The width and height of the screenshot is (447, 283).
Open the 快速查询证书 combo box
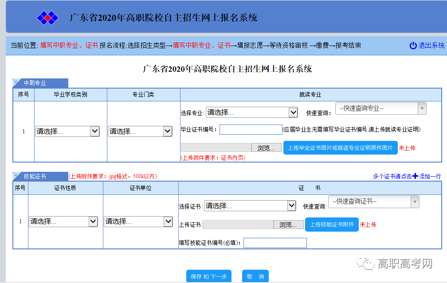tap(373, 202)
